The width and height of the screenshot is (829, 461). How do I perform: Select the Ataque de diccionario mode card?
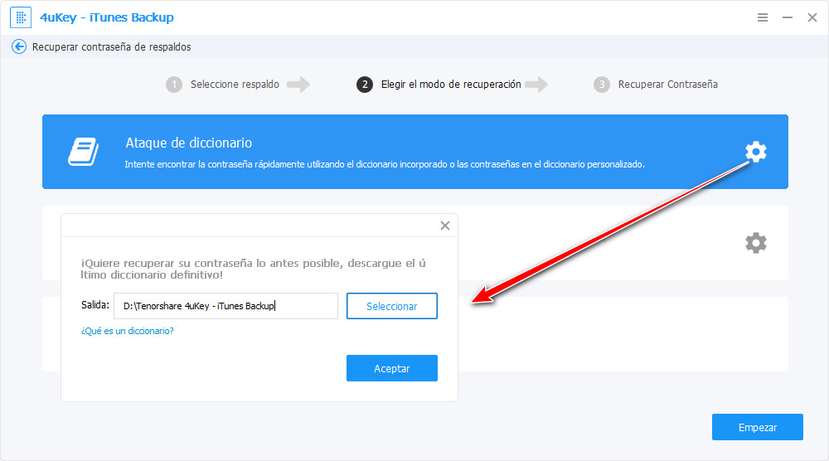415,152
